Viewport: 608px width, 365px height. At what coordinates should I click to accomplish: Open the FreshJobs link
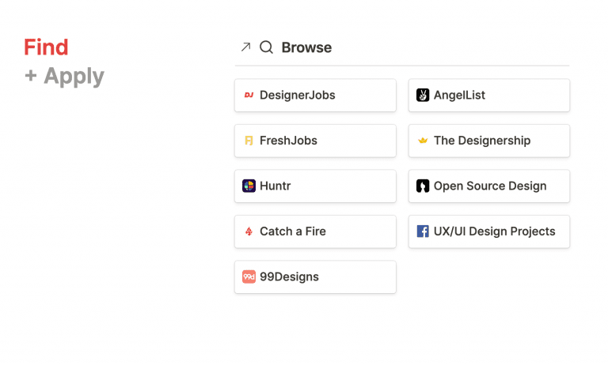[315, 141]
